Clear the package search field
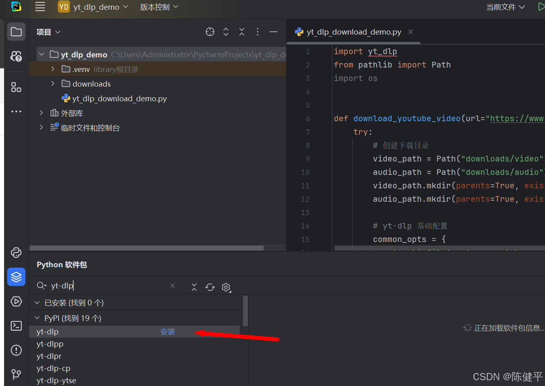The image size is (545, 386). pyautogui.click(x=173, y=286)
